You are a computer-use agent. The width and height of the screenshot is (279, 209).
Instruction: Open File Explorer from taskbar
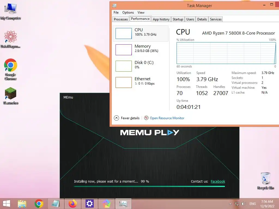click(x=22, y=204)
